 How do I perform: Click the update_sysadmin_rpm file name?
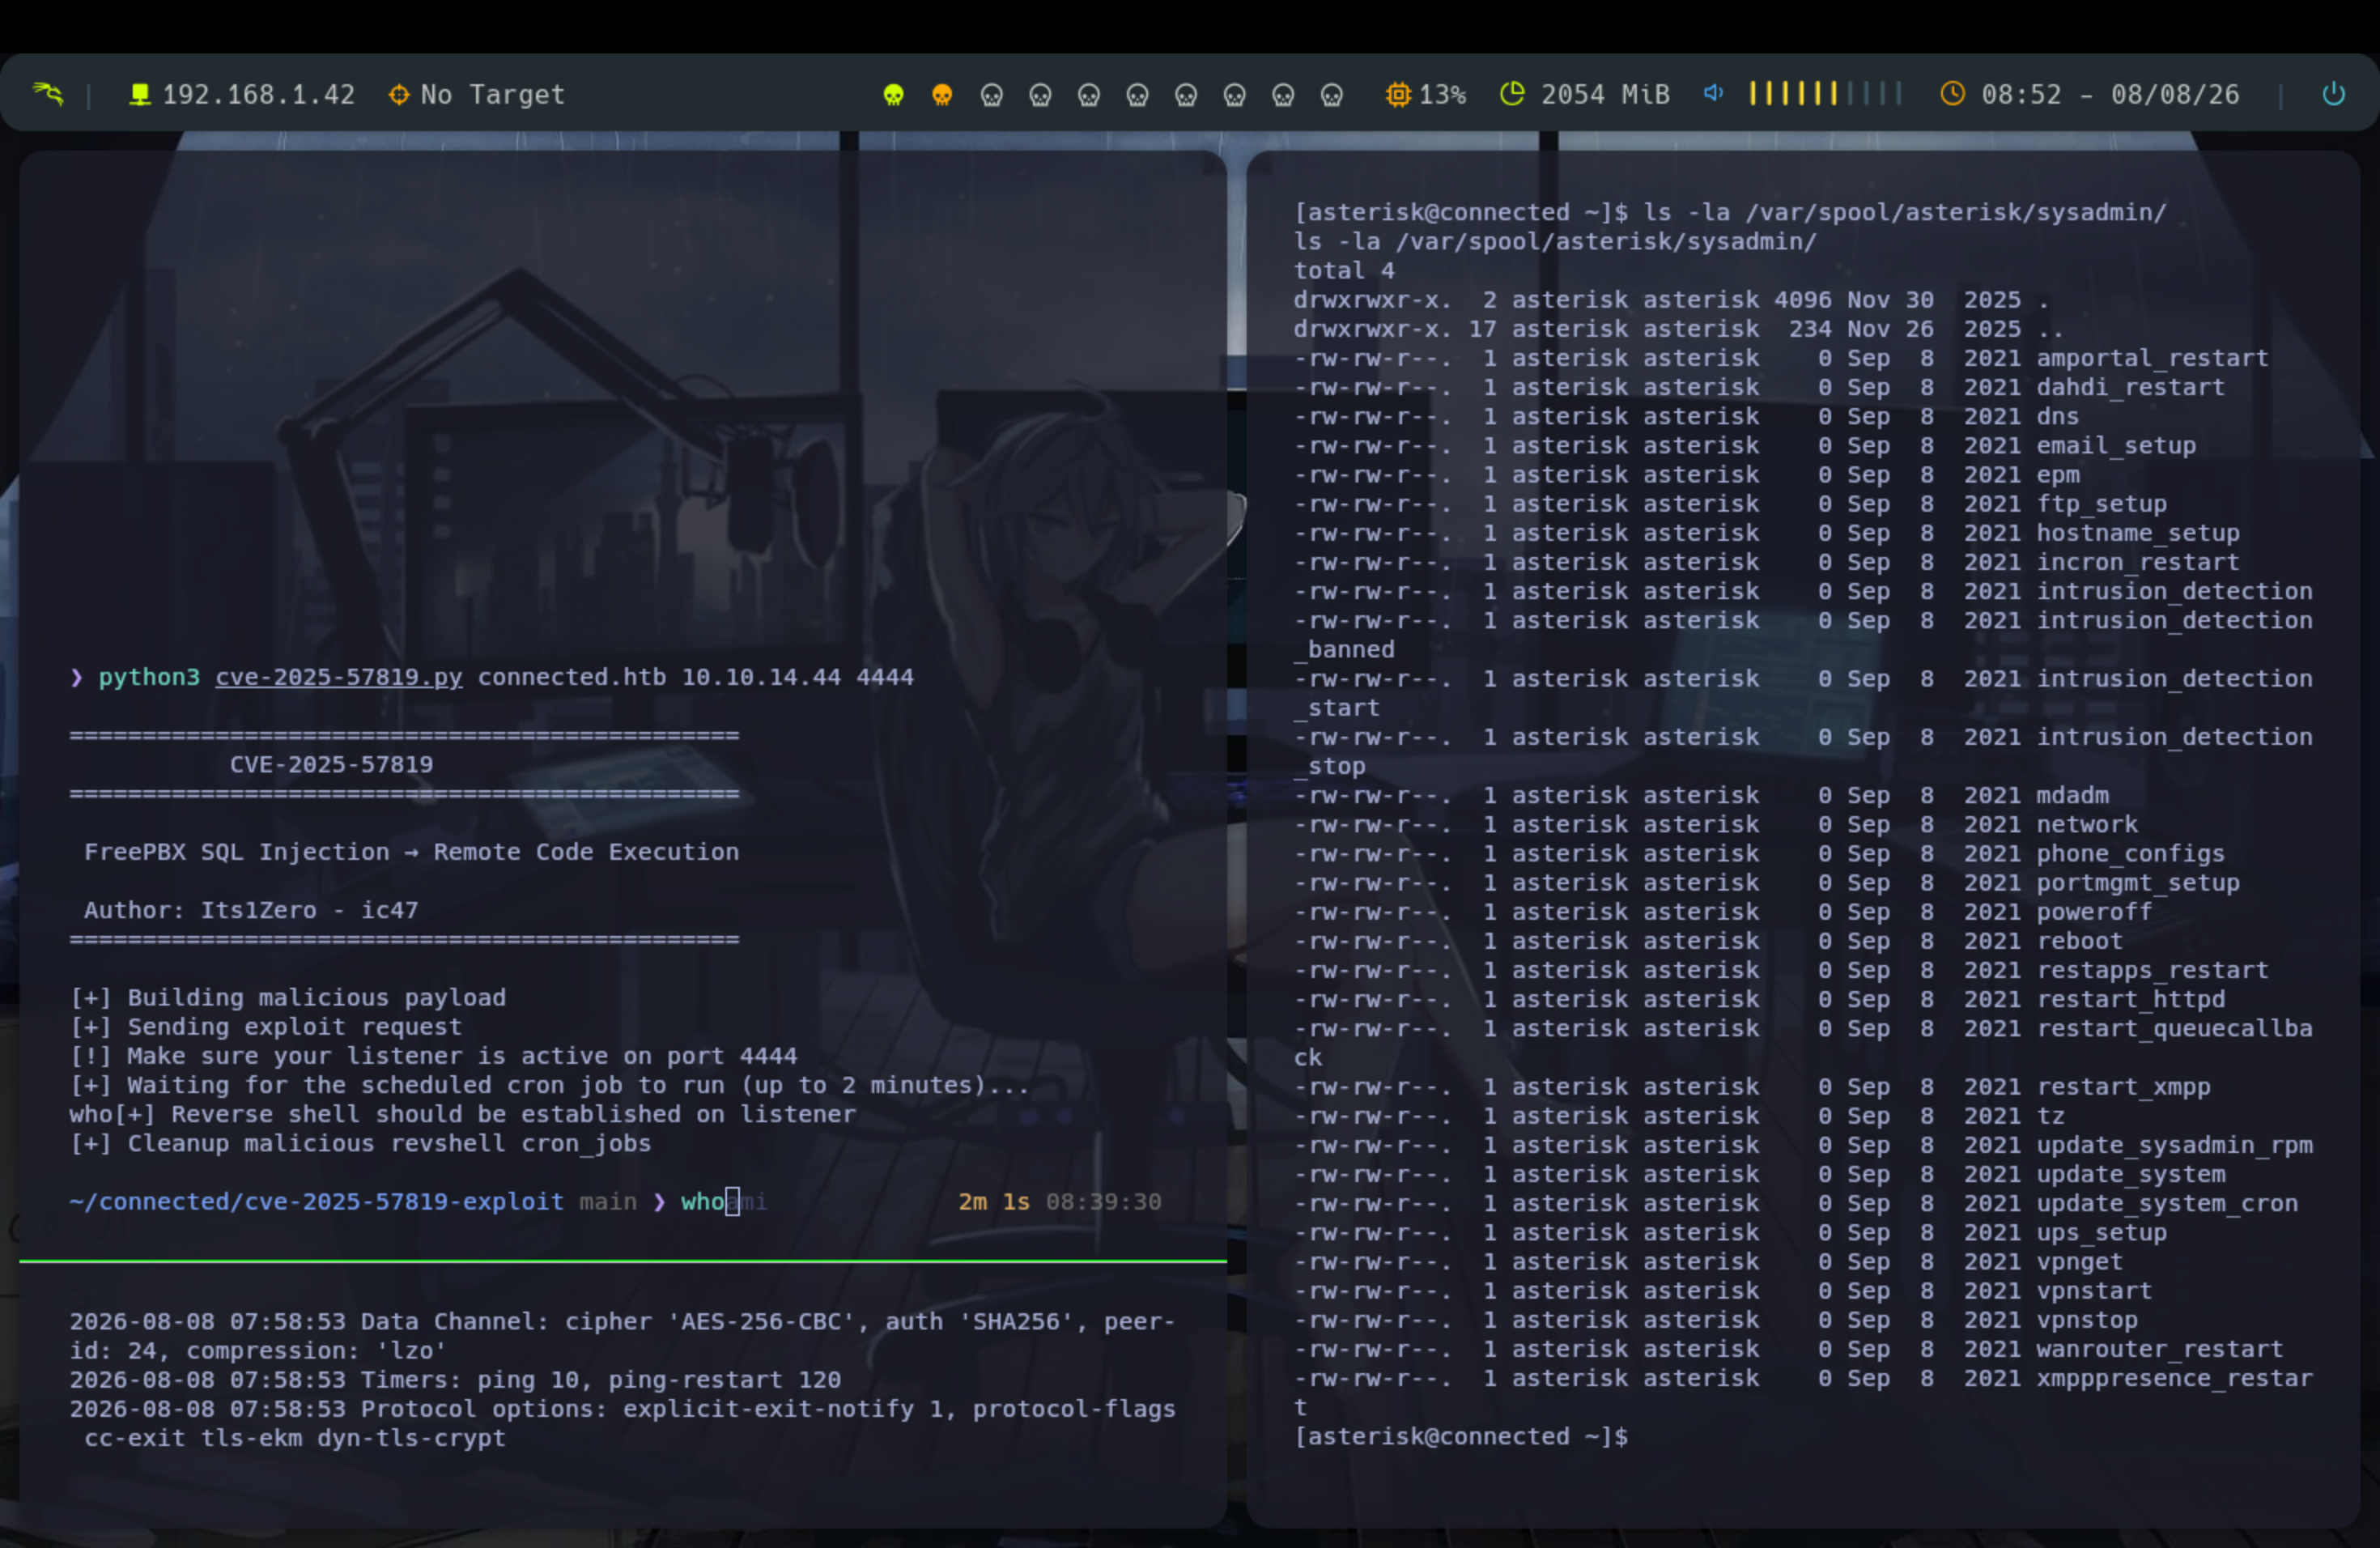(x=2175, y=1144)
